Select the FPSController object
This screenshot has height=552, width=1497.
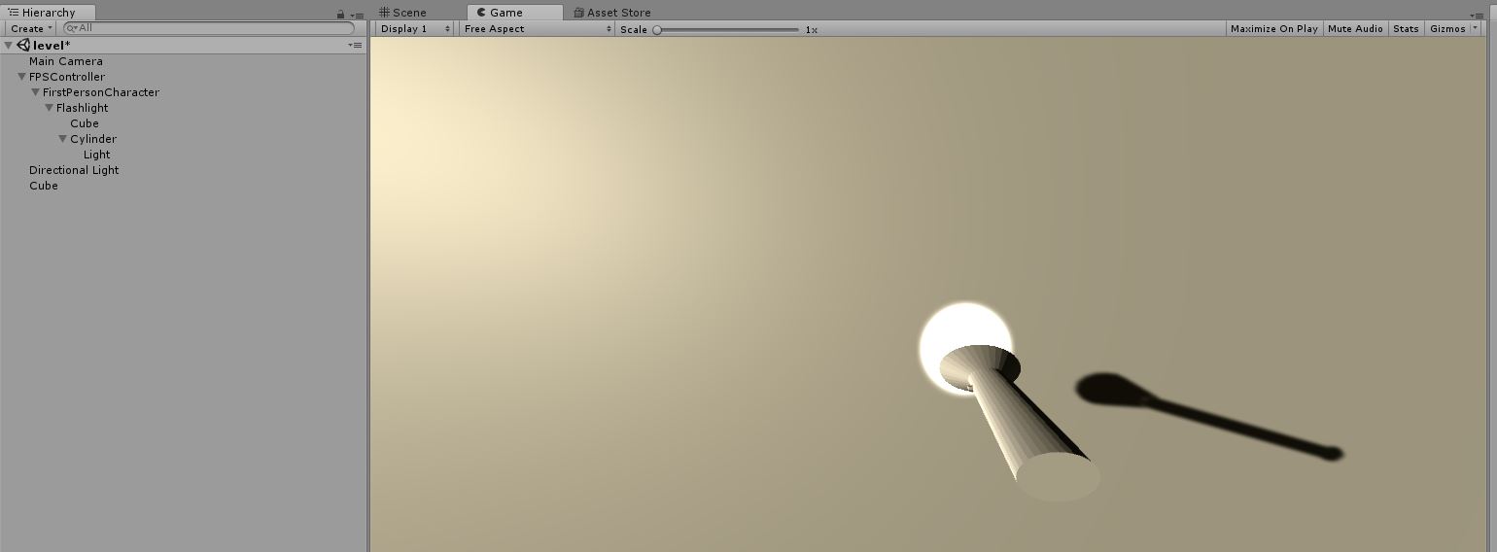[x=67, y=77]
